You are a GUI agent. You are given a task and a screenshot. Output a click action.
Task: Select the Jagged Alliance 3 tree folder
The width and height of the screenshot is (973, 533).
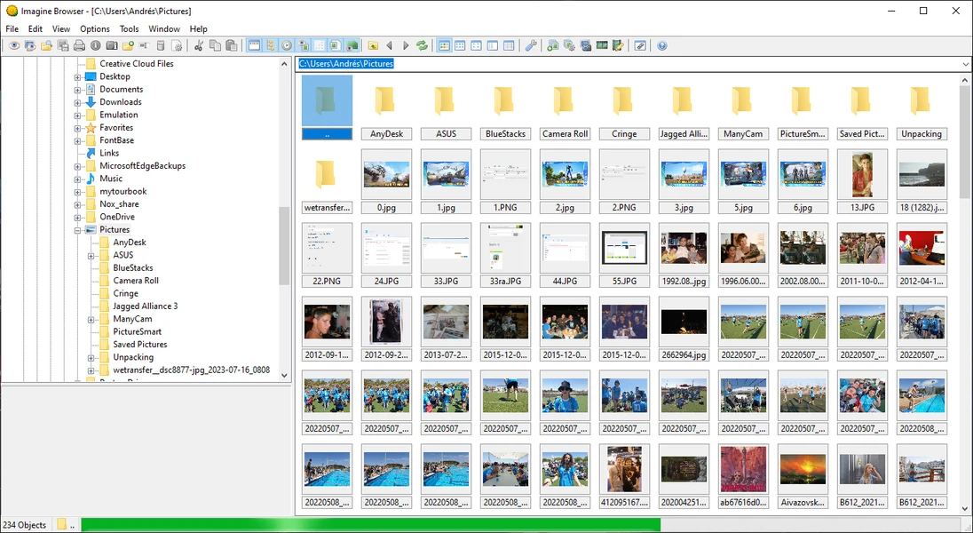pos(146,306)
